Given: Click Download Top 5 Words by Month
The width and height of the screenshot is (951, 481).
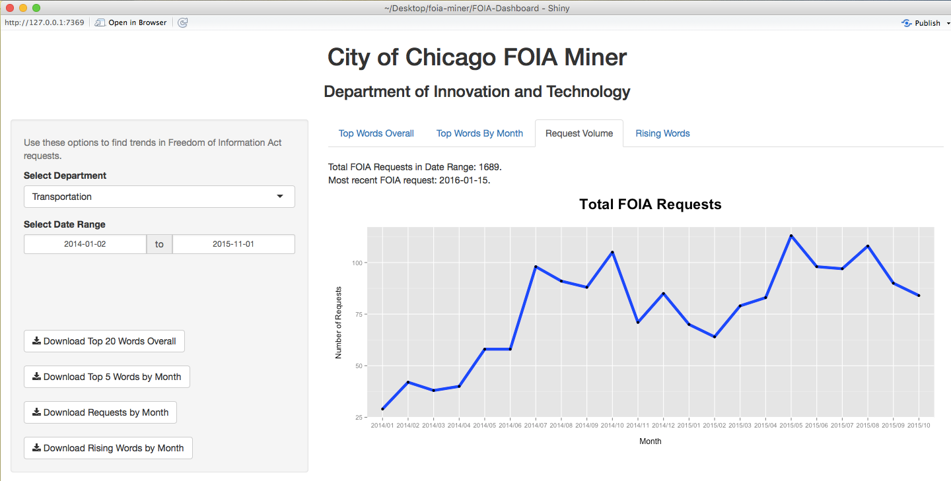Looking at the screenshot, I should [107, 377].
